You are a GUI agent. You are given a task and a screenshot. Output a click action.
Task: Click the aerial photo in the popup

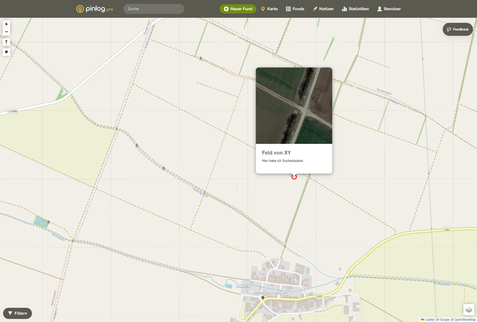(294, 105)
